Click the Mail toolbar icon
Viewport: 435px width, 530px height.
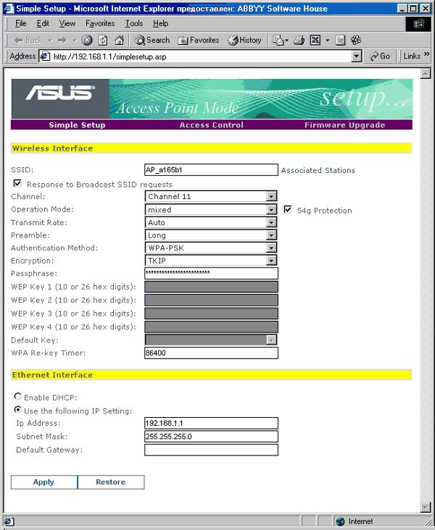pyautogui.click(x=278, y=41)
